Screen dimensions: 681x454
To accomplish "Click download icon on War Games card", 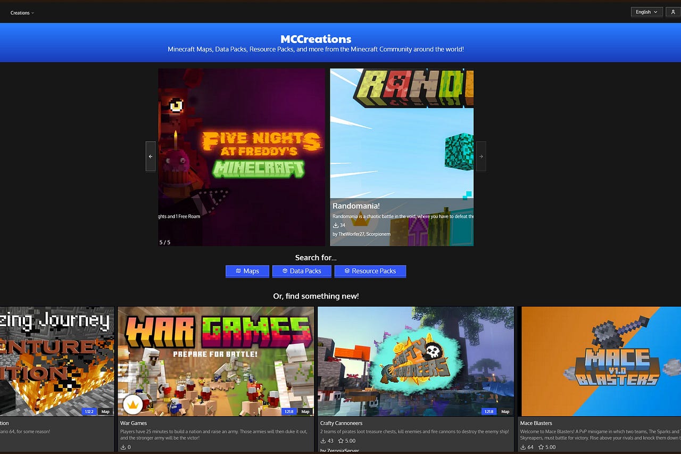I will 123,447.
